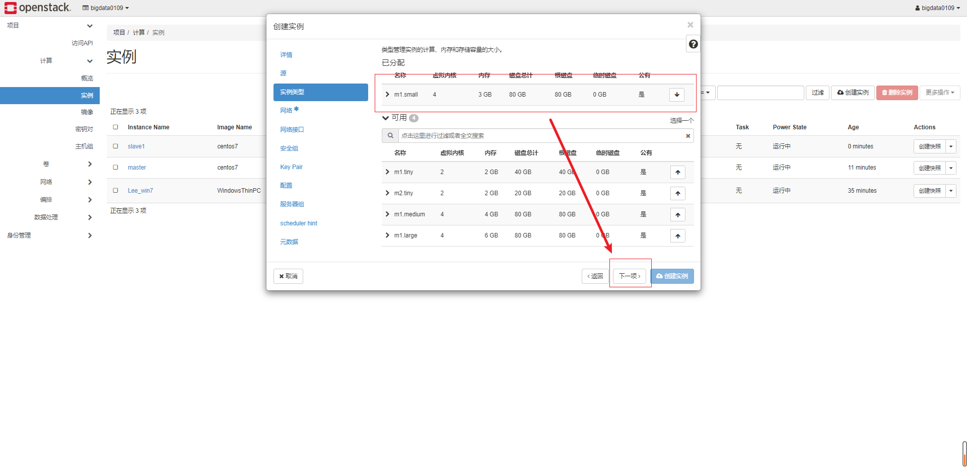Click the blue launch instance button
Viewport: 967px width, 476px height.
click(x=672, y=276)
